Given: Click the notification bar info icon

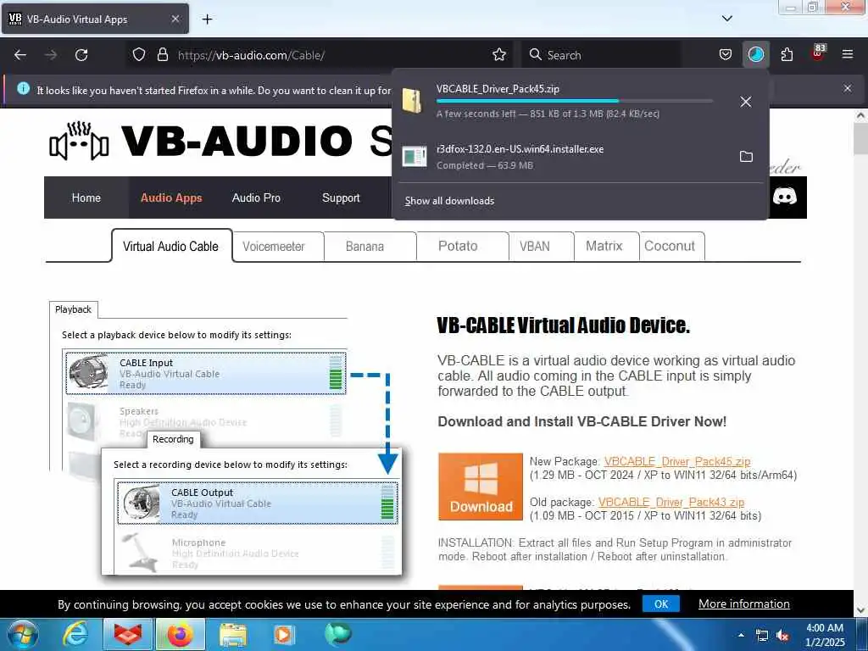Looking at the screenshot, I should 23,88.
